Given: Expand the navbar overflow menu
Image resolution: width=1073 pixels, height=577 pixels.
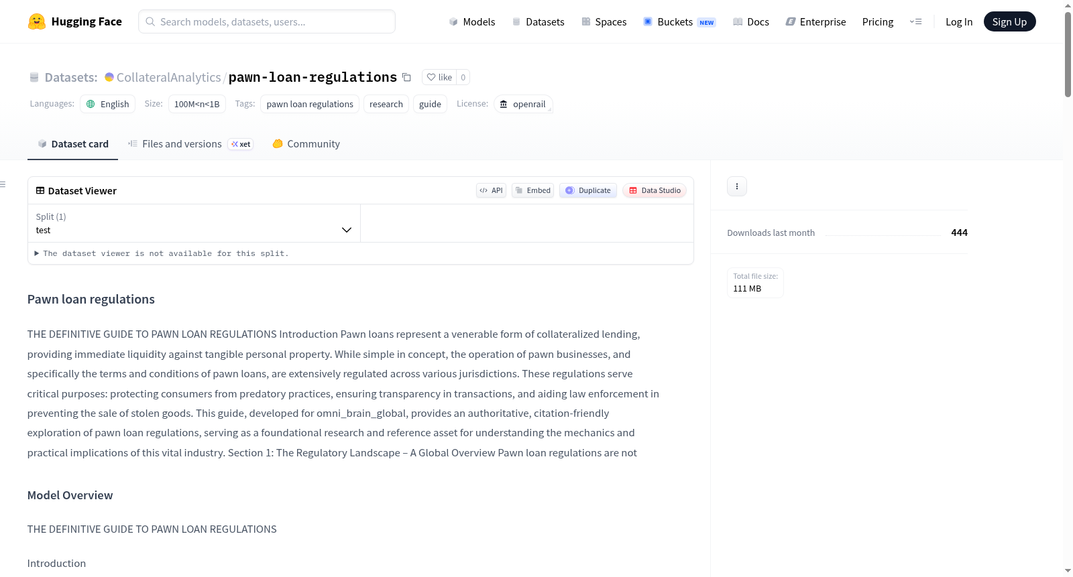Looking at the screenshot, I should [x=915, y=21].
